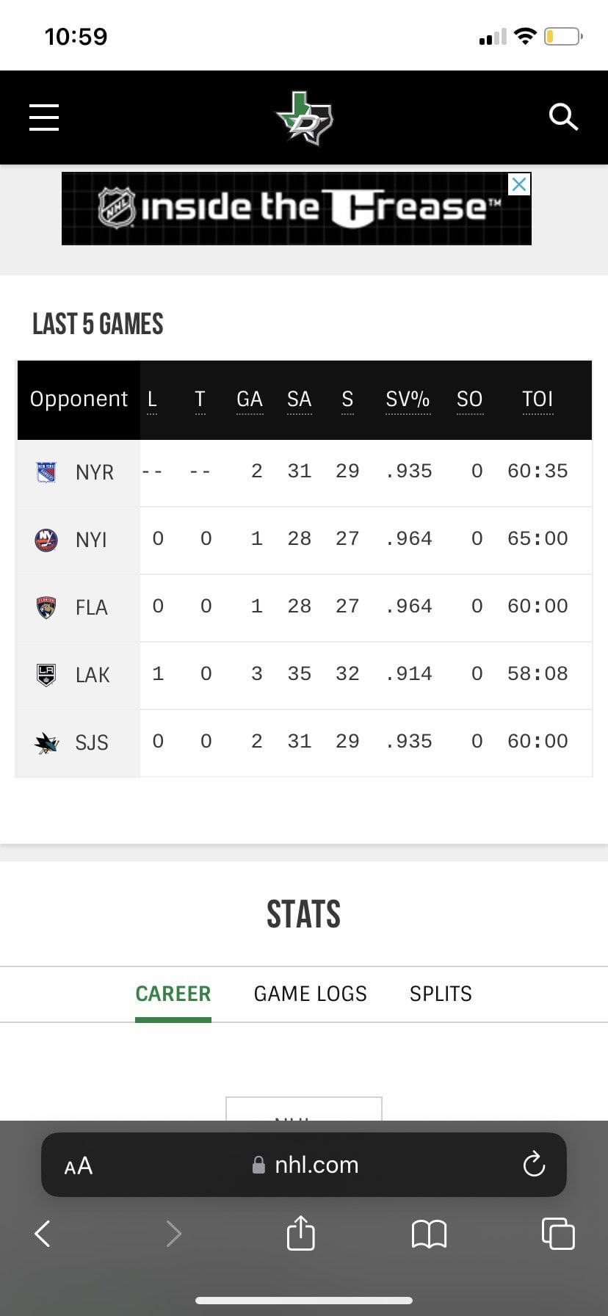
Task: Tap the NY Rangers team logo
Action: 46,471
